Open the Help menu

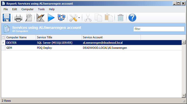coord(52,9)
